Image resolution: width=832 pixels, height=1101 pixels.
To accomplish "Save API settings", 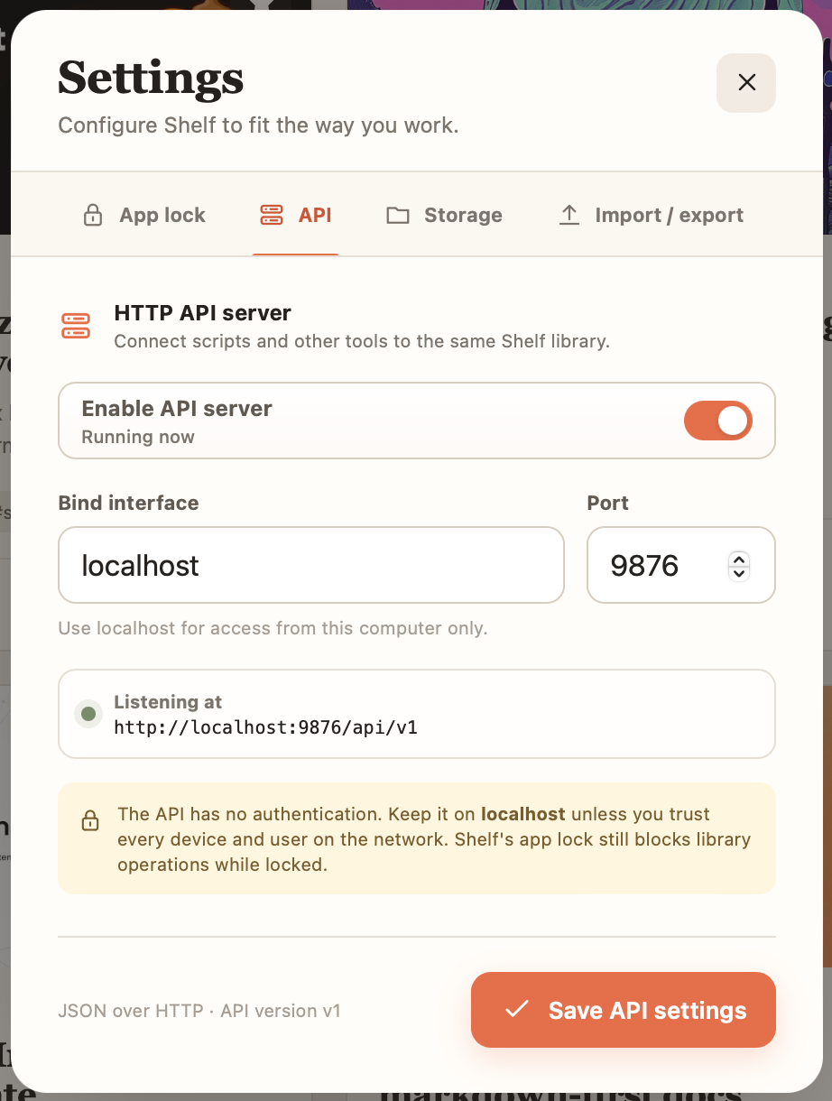I will pyautogui.click(x=624, y=1010).
